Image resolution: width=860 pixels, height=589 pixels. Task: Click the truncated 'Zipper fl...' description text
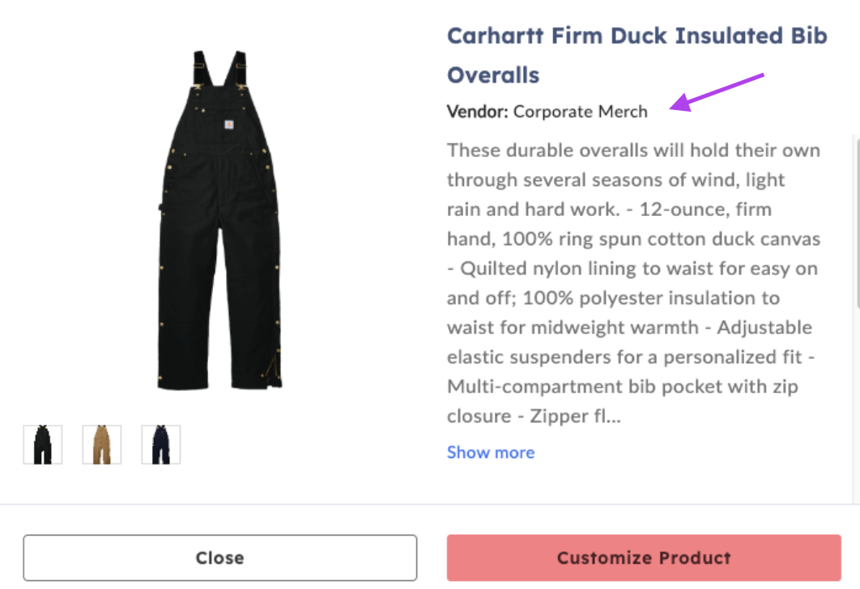point(575,417)
